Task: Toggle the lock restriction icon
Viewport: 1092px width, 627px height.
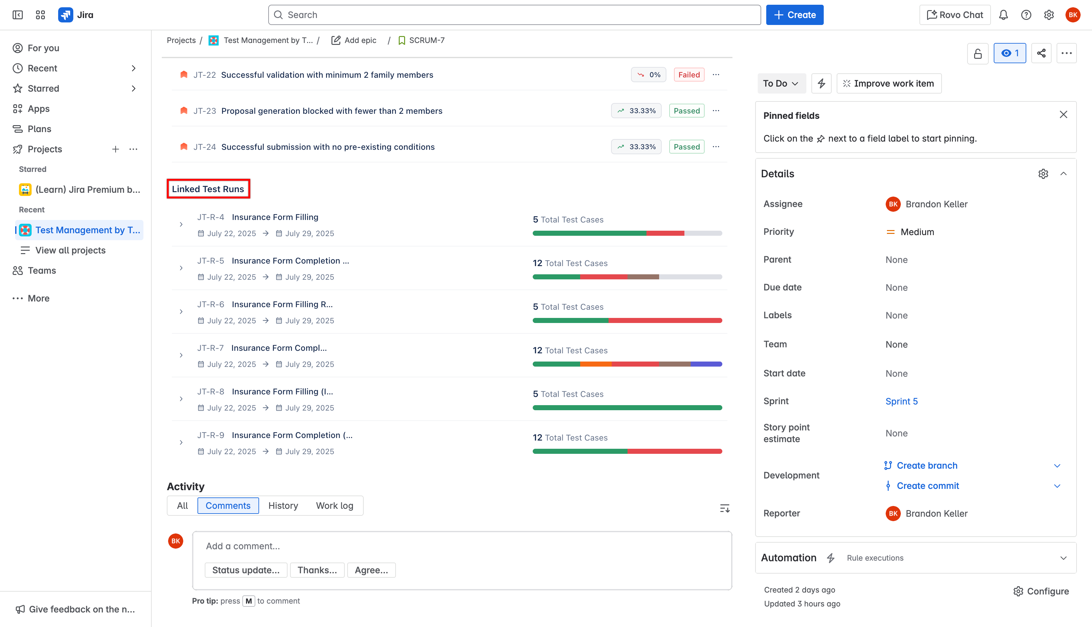Action: 978,53
